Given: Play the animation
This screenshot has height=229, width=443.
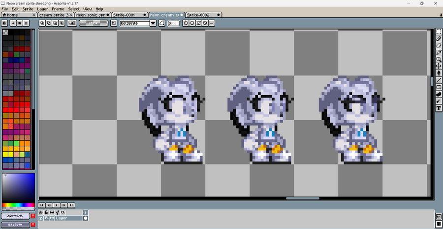Looking at the screenshot, I should click(x=57, y=205).
